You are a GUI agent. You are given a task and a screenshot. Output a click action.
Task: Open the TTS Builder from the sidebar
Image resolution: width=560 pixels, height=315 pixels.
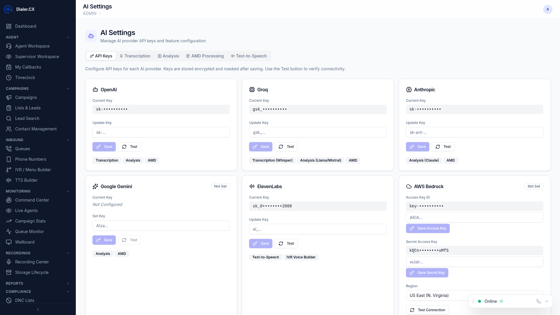pos(26,180)
